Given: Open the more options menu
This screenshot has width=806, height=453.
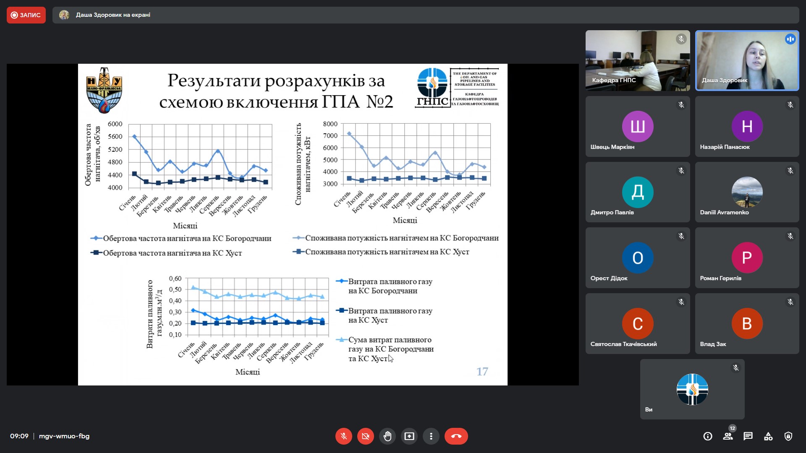Looking at the screenshot, I should (431, 436).
